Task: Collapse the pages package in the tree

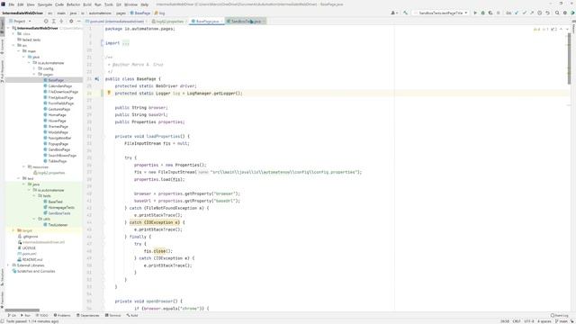Action: click(34, 74)
